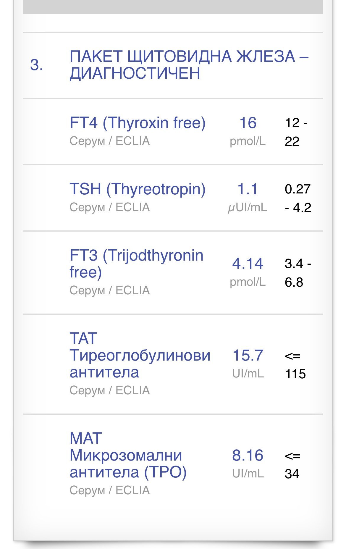346x549 pixels.
Task: Click the FT4 reference range 12 - 22
Action: coord(296,132)
